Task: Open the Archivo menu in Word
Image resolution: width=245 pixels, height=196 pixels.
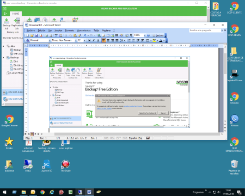Action: (x=30, y=30)
